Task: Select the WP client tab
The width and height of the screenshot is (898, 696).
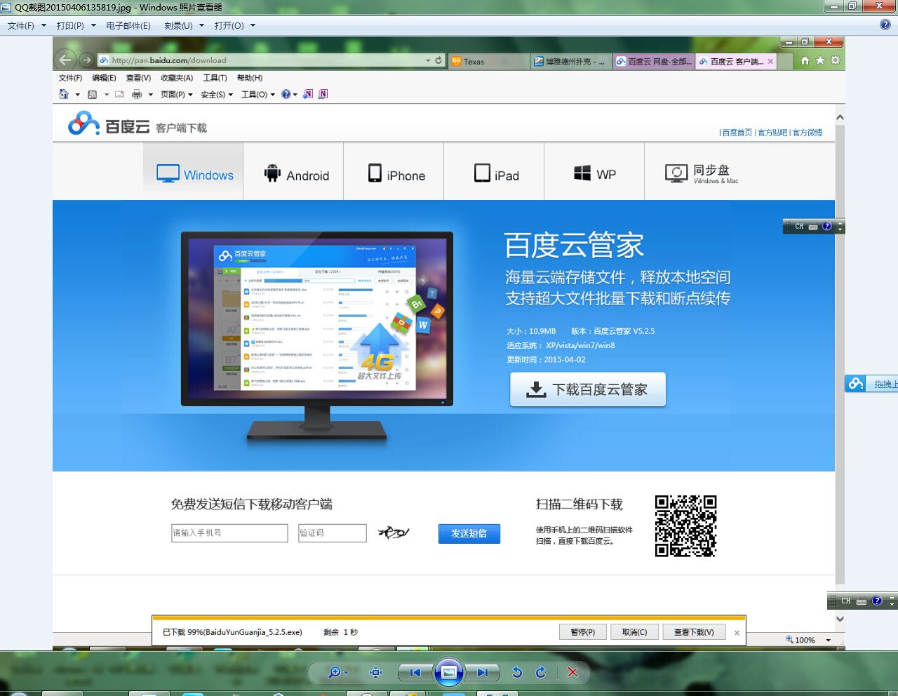Action: (595, 173)
